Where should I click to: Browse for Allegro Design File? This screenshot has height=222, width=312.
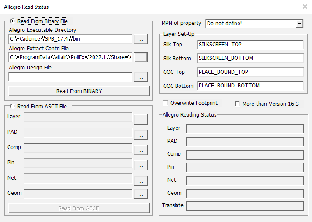140,77
